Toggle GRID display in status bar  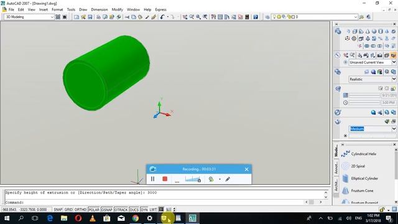[68, 210]
